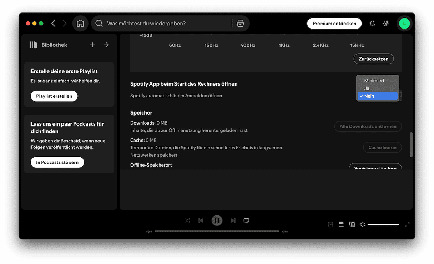Click the '60Hz' equalizer label

coord(175,45)
